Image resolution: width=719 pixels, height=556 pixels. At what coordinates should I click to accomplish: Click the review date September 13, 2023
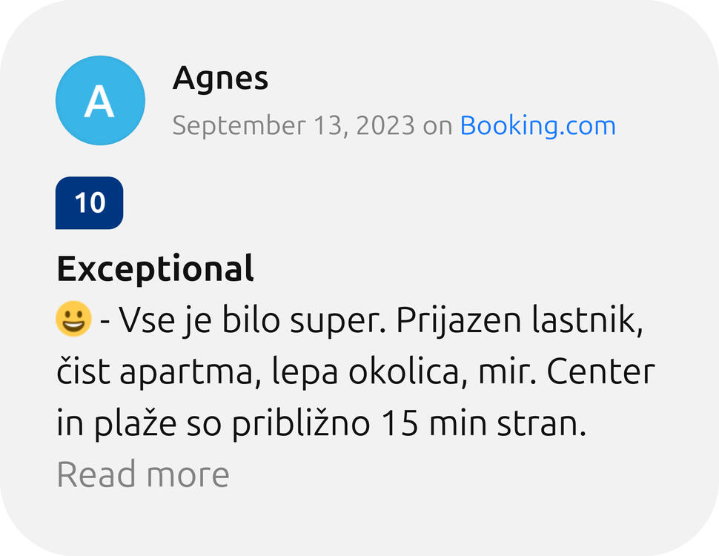(x=294, y=125)
